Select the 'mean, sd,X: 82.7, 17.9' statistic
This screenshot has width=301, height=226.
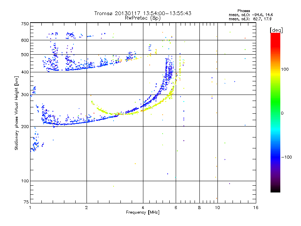click(250, 19)
